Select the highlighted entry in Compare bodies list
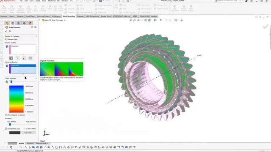Image resolution: width=271 pixels, height=152 pixels. (24, 66)
